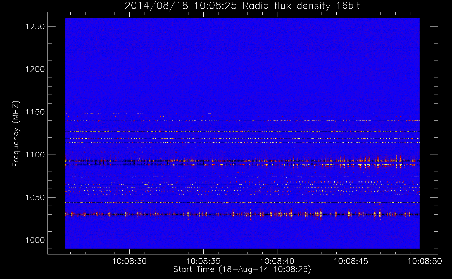Click the 10:08:50 time tick label
Viewport: 452px width, 279px height.
click(x=425, y=261)
